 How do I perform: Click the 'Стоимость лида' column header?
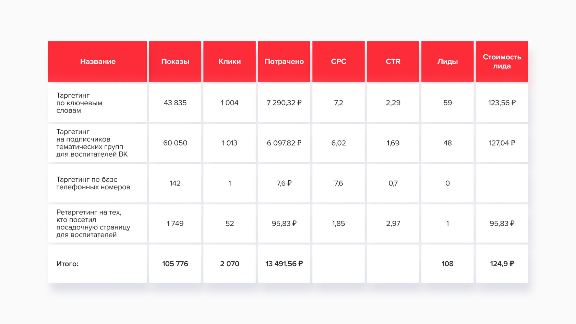502,61
